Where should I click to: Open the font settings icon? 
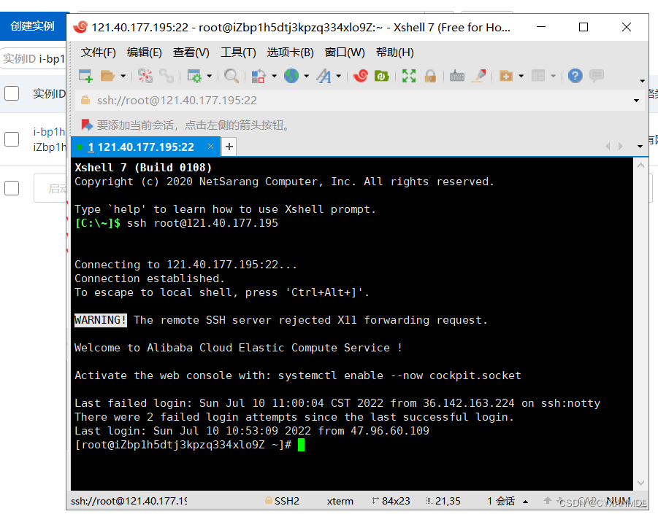[324, 77]
